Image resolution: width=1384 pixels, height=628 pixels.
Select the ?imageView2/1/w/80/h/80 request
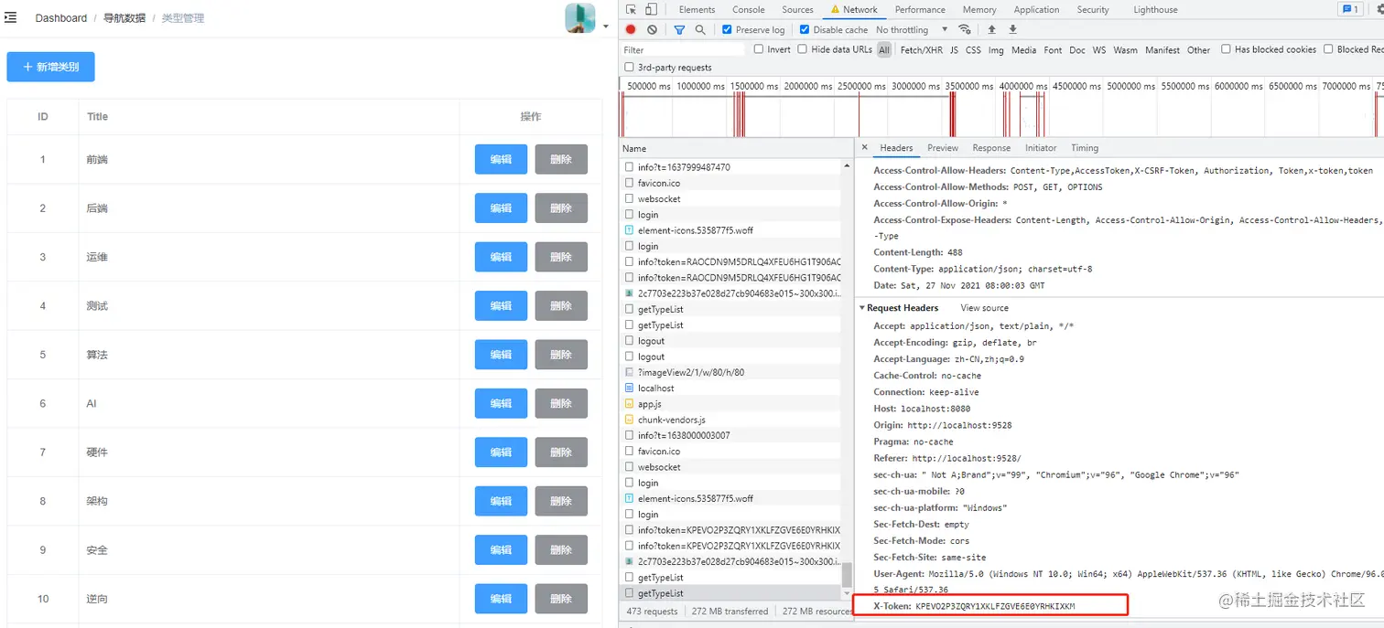click(730, 372)
